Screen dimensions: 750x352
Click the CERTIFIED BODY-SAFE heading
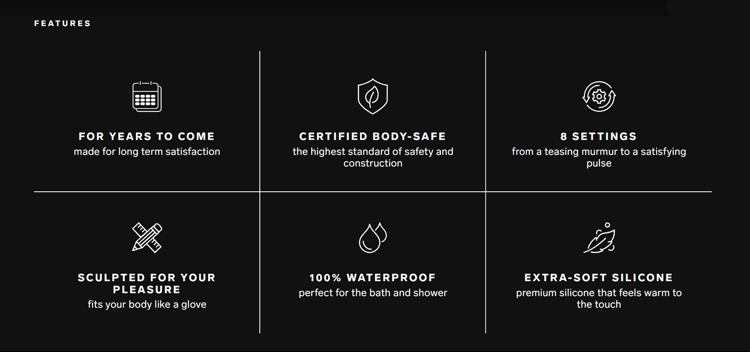pyautogui.click(x=373, y=137)
